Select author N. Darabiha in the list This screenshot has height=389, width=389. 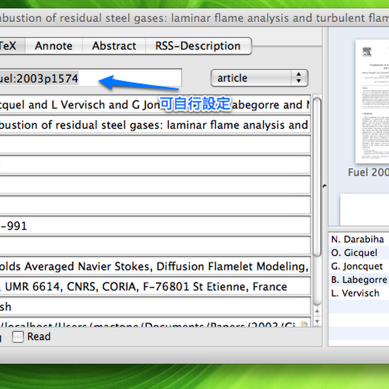(x=357, y=239)
